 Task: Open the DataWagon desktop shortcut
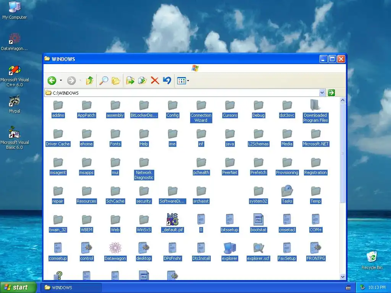15,42
